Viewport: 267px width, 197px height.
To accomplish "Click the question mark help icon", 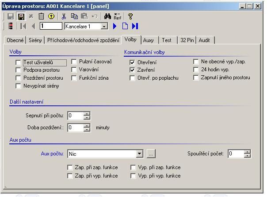I will 130,16.
